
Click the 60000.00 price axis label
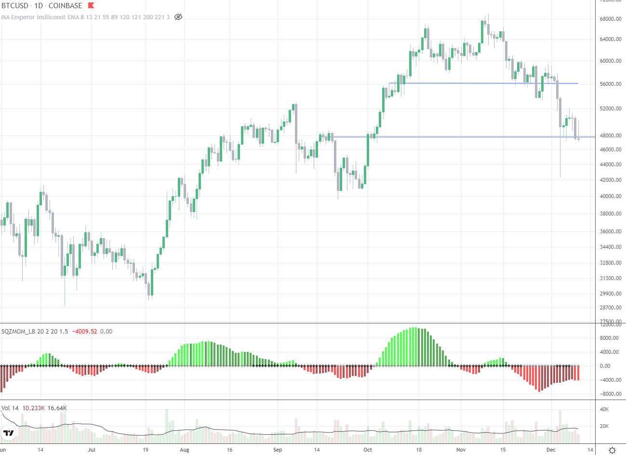611,61
